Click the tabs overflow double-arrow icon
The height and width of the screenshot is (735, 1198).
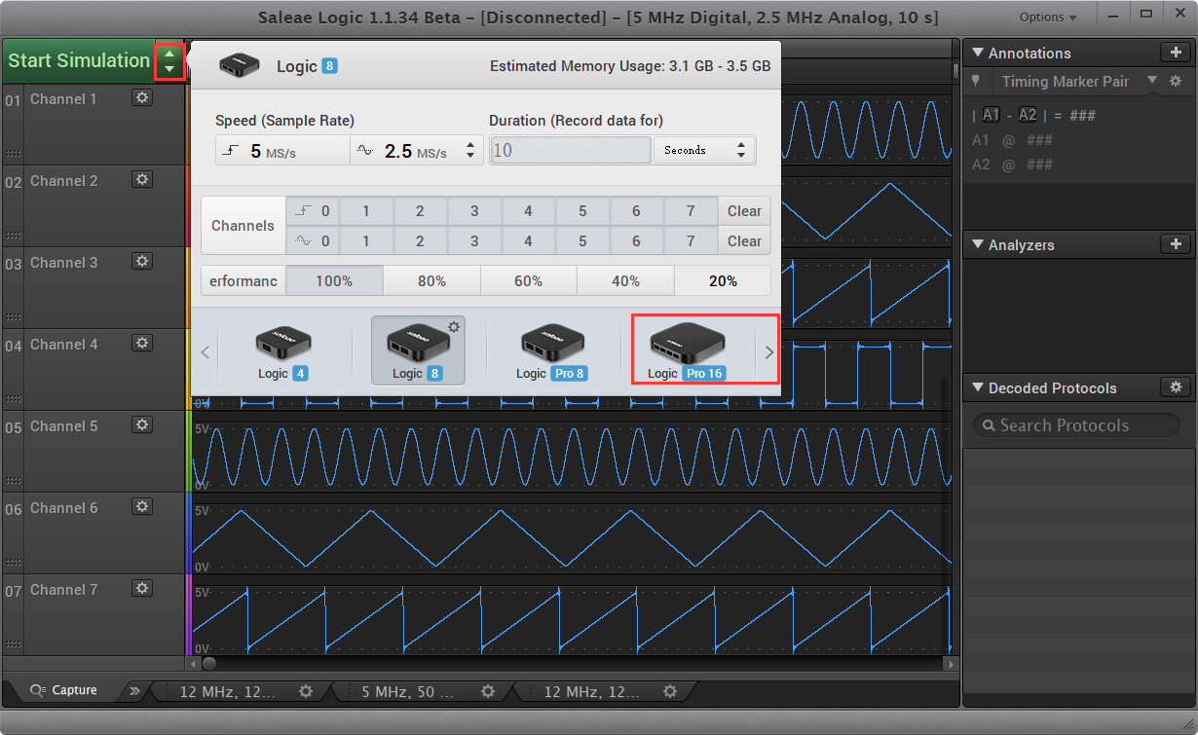pos(134,691)
